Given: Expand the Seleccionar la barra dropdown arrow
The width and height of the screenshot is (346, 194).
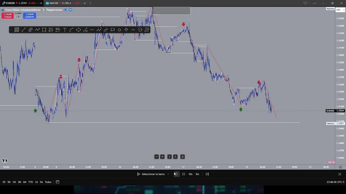Looking at the screenshot, I should tap(168, 174).
